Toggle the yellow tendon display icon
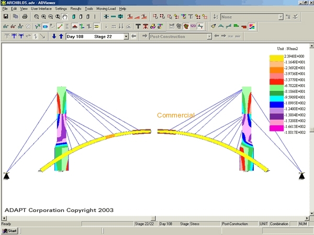The height and width of the screenshot is (235, 314). coord(96,26)
